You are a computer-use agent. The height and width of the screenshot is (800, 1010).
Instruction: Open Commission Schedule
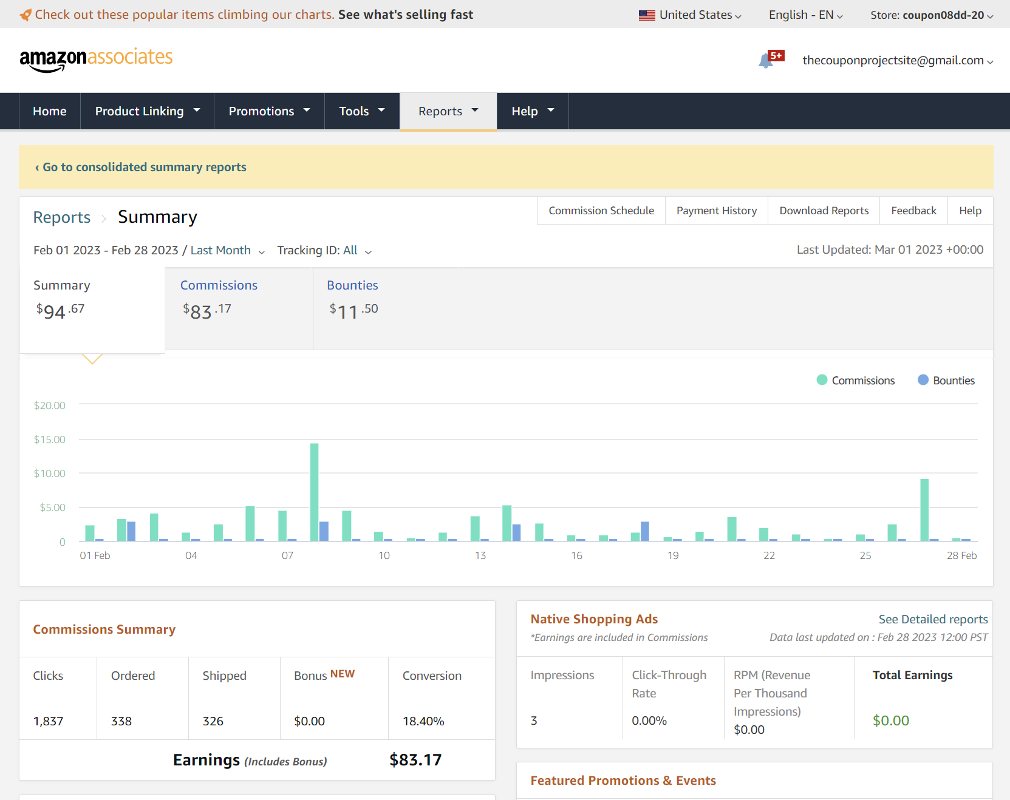pos(601,211)
